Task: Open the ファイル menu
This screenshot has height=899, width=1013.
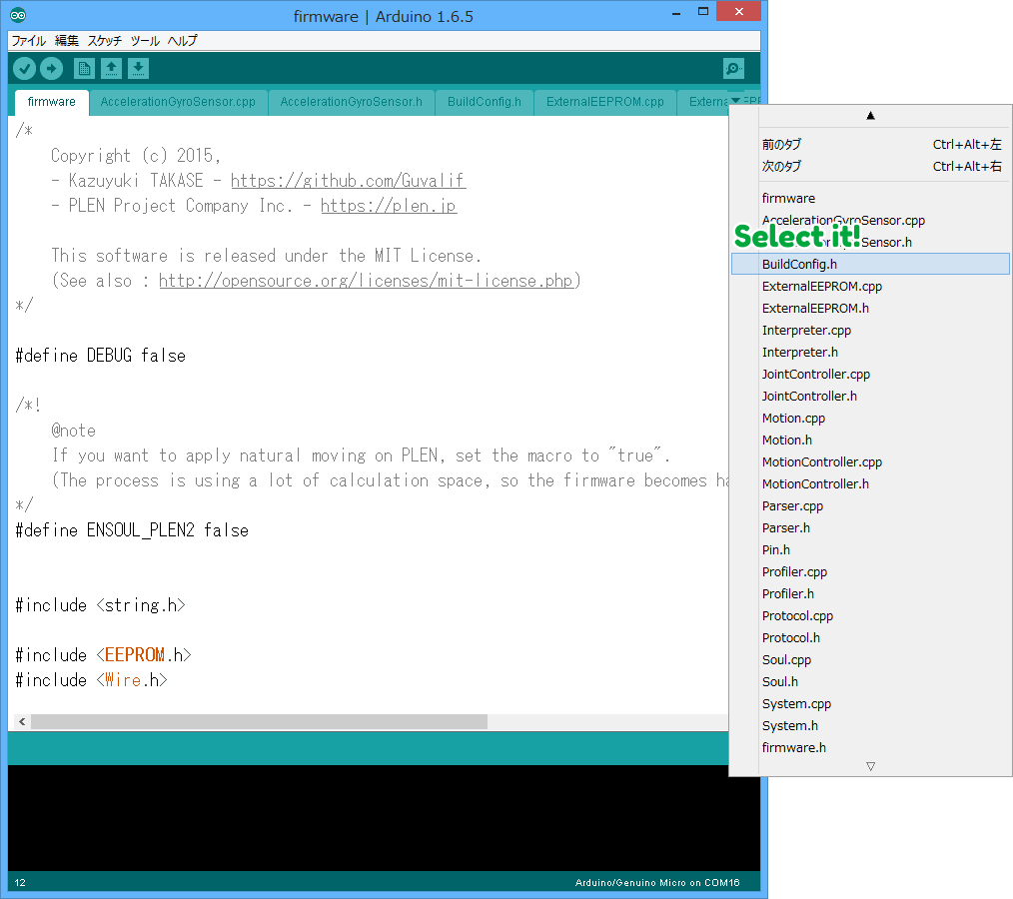Action: pyautogui.click(x=28, y=41)
